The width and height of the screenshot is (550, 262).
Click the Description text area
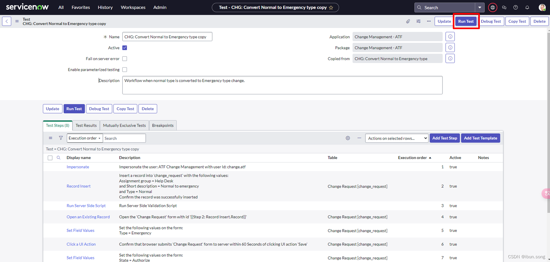pos(282,85)
